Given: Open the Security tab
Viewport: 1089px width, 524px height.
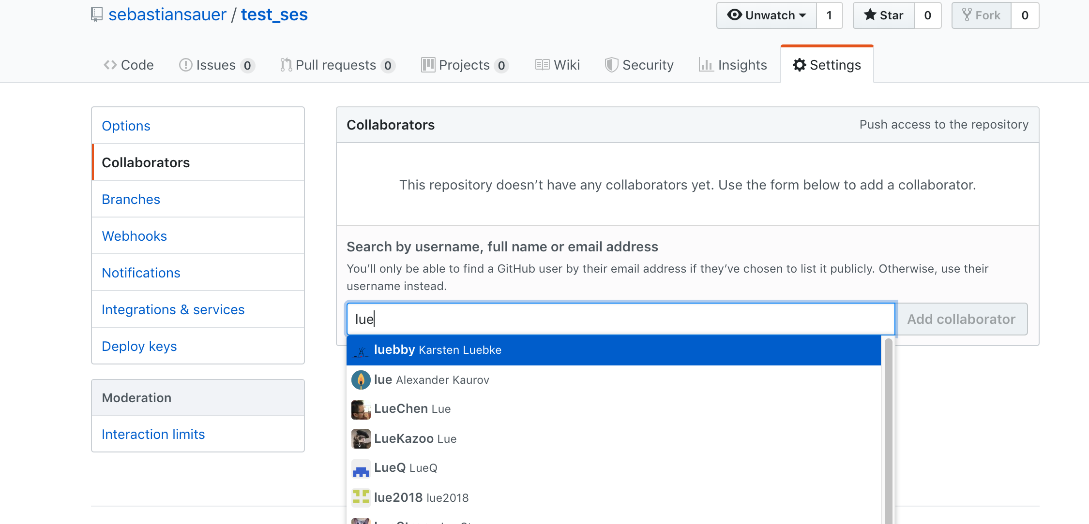Looking at the screenshot, I should (x=639, y=65).
